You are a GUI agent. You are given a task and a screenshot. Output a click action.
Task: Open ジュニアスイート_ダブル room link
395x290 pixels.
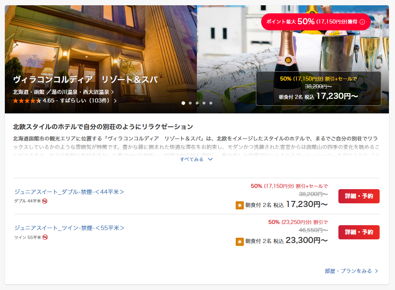pos(69,192)
